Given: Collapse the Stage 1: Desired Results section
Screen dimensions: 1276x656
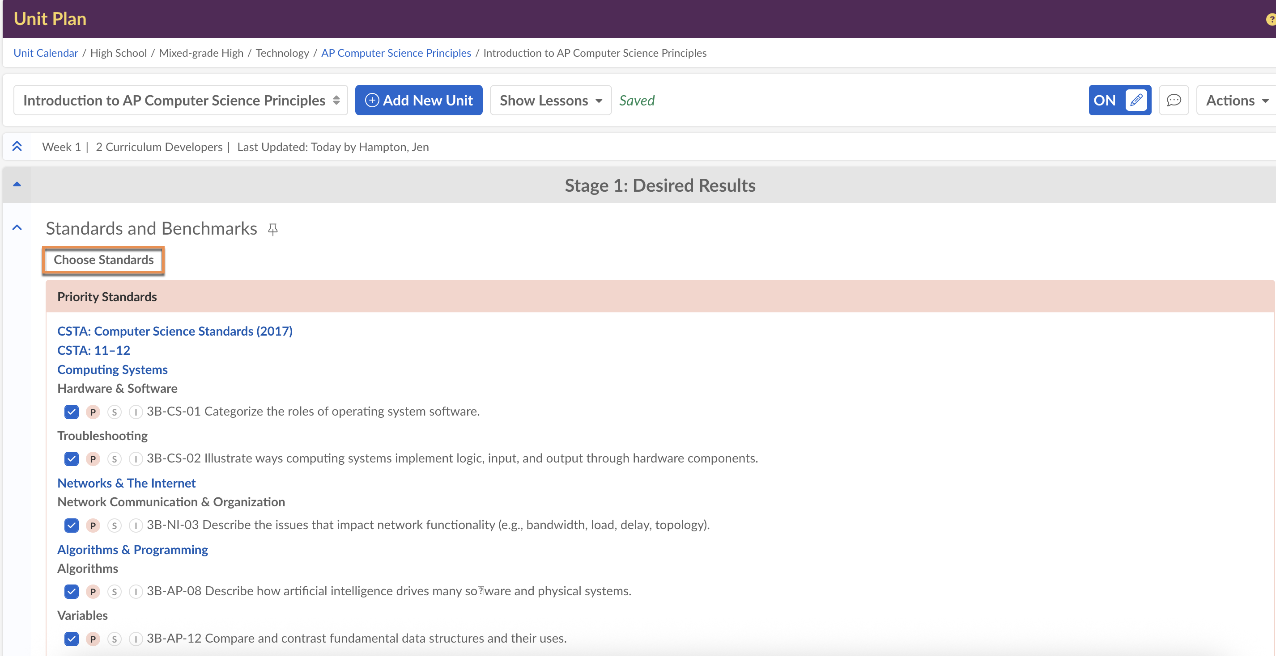Looking at the screenshot, I should coord(17,185).
